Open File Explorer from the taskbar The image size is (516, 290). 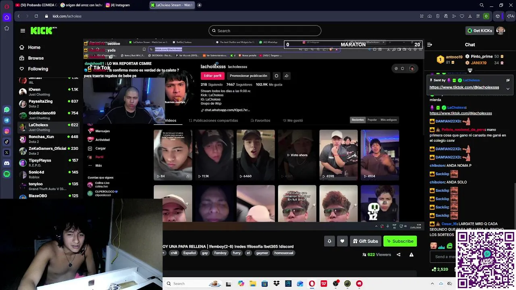coord(252,284)
